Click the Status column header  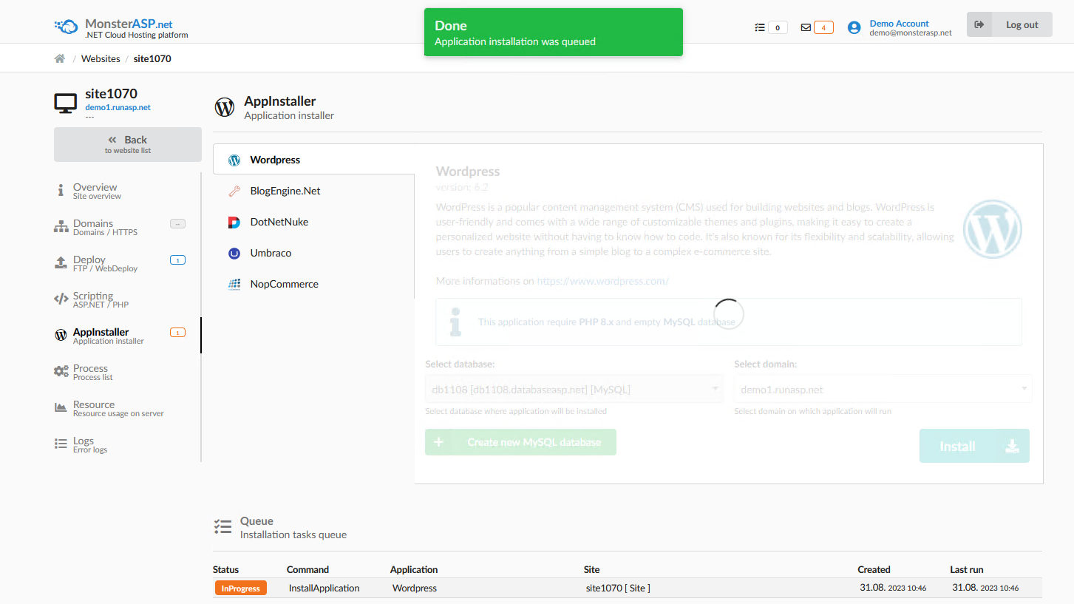(x=225, y=569)
